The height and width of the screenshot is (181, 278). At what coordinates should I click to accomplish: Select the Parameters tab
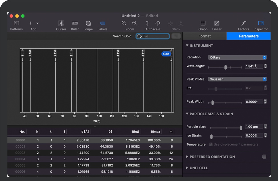pyautogui.click(x=249, y=36)
